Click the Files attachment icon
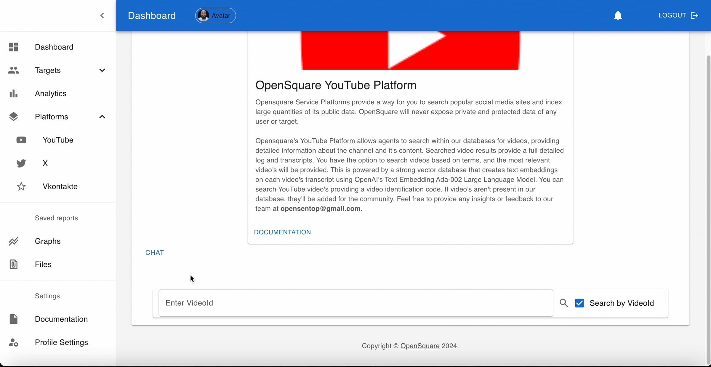711x367 pixels. pos(14,265)
